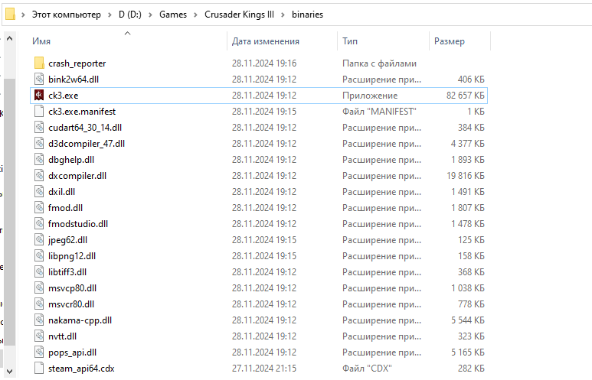Click the Приложение type cell

pos(370,96)
